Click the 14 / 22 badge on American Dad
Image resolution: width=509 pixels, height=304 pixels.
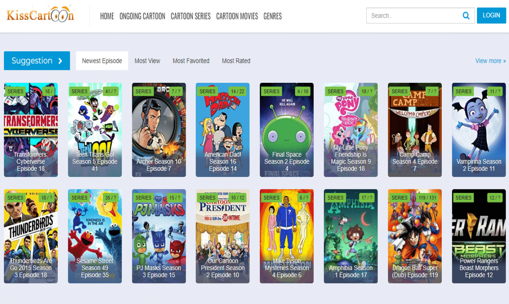click(x=238, y=92)
